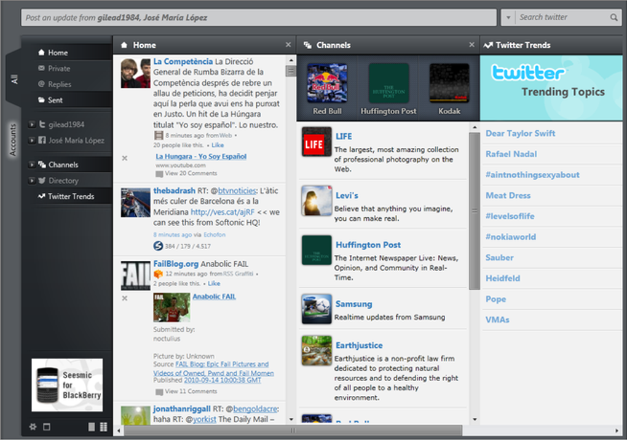Expand the Channels tree item
The image size is (627, 440).
click(31, 164)
